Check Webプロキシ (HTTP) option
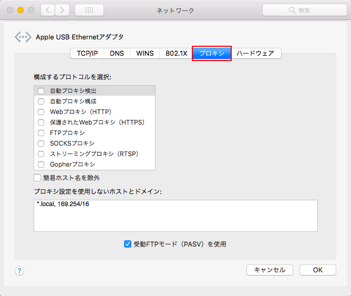 pos(41,112)
